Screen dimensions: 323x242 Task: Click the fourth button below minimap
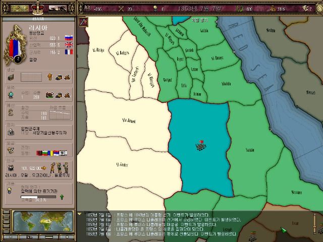click(x=67, y=237)
